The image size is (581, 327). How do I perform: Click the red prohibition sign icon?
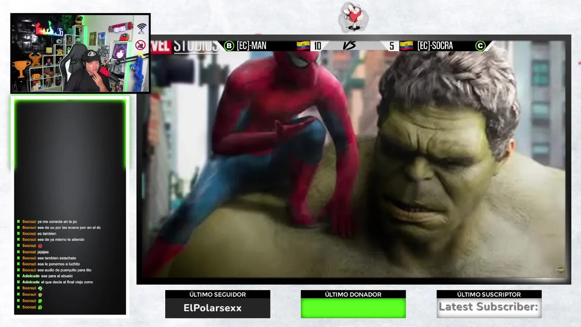(141, 45)
